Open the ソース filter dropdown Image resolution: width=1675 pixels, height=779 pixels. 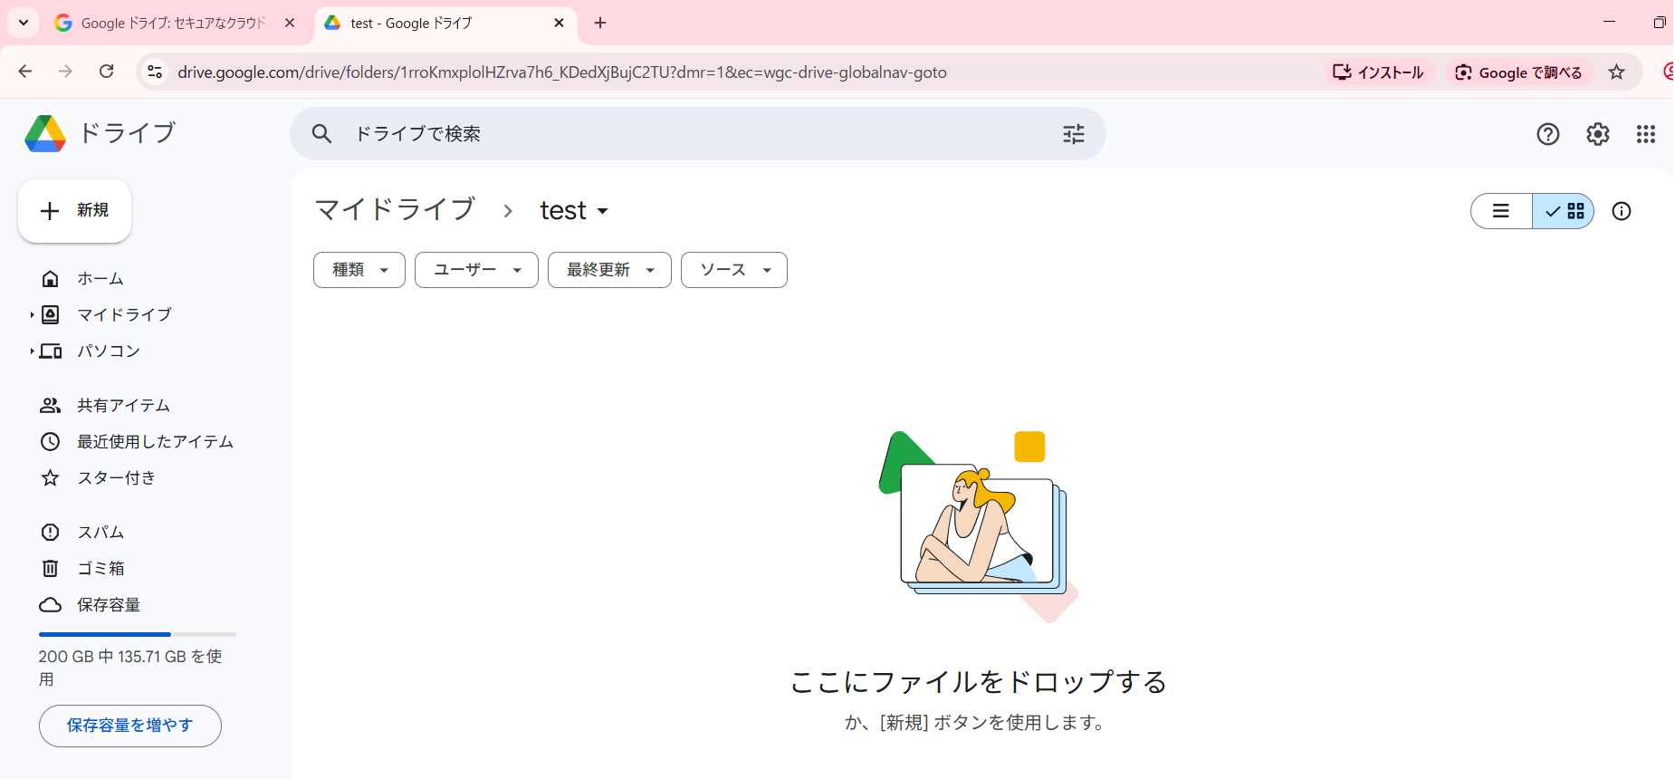(x=734, y=270)
